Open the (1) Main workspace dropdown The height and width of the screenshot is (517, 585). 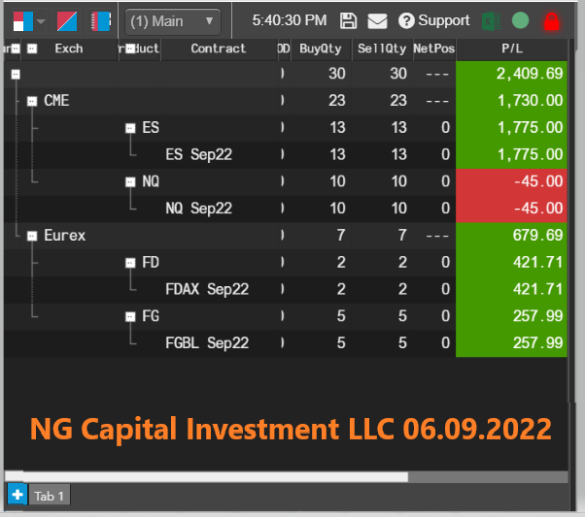172,21
